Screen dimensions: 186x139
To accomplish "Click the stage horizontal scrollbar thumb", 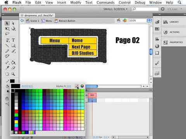I will (x=91, y=86).
